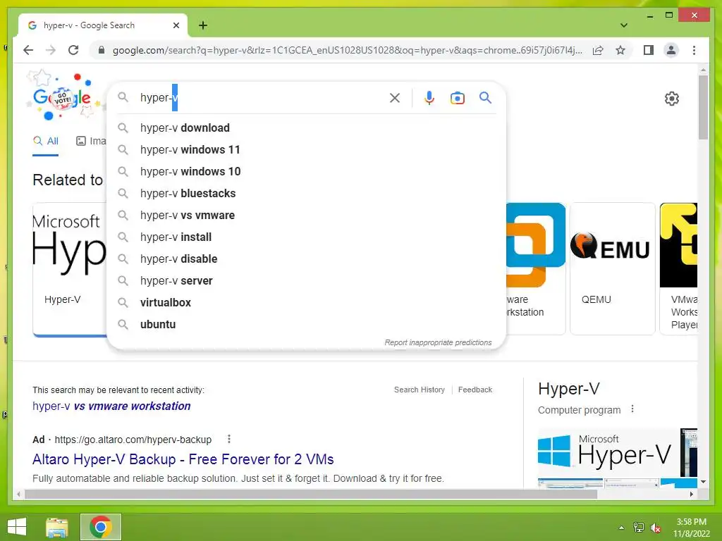Click the browser forward arrow

[51, 50]
